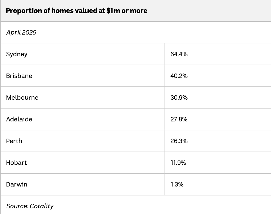Click the 30.9% Melbourne figure

point(179,98)
